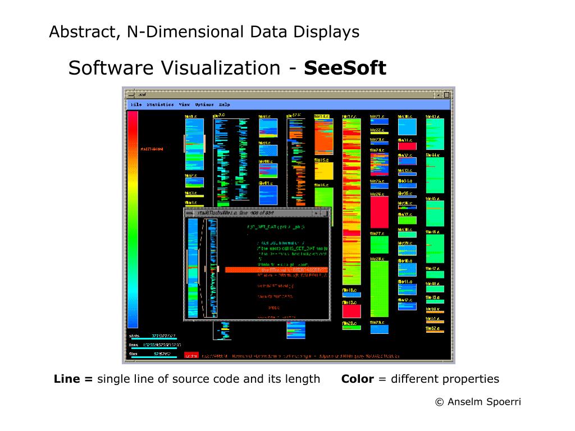Click the red tag in status line
Viewport: 575px width, 431px height.
coord(191,355)
